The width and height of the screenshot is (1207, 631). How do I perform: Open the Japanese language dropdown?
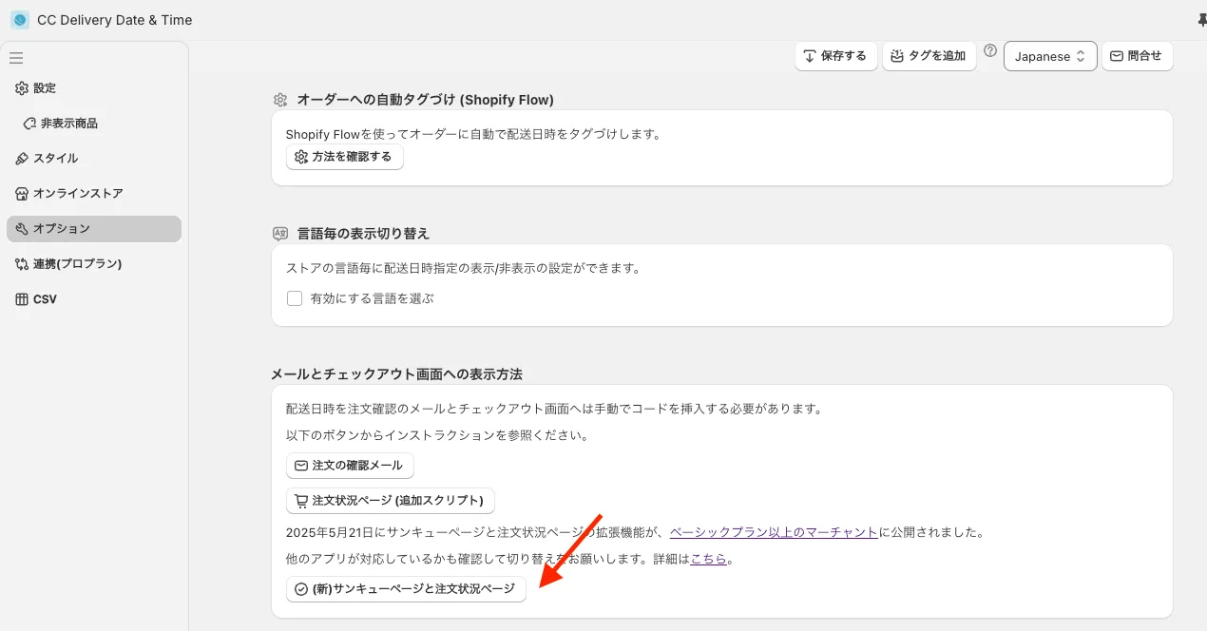[x=1049, y=56]
